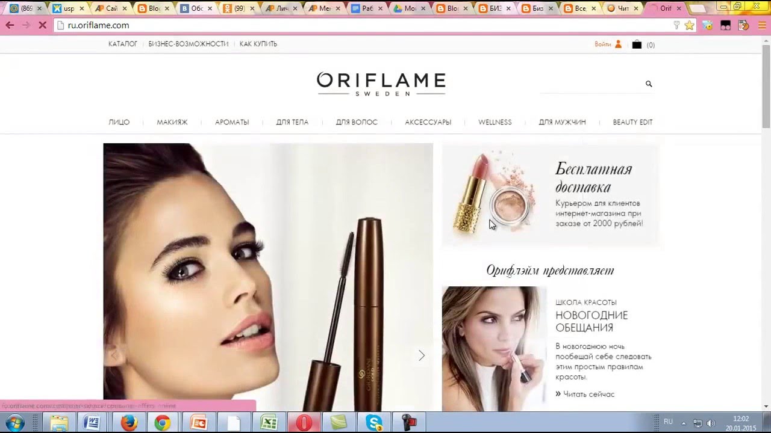Screen dimensions: 771x433
Task: Open the Opera browser from the taskbar
Action: point(304,423)
